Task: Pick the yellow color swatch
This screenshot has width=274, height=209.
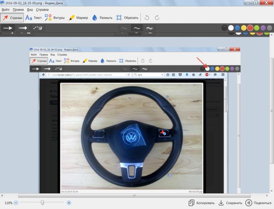Action: (x=244, y=28)
